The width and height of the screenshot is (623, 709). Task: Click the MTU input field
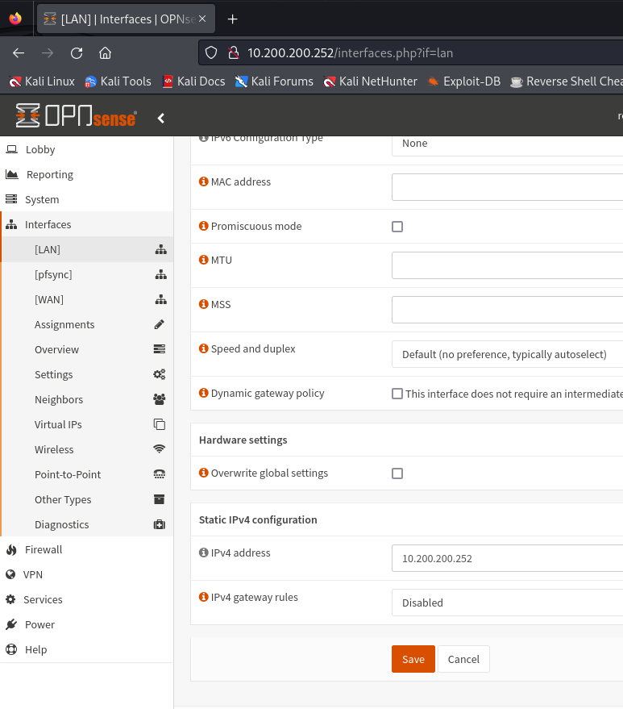point(506,265)
